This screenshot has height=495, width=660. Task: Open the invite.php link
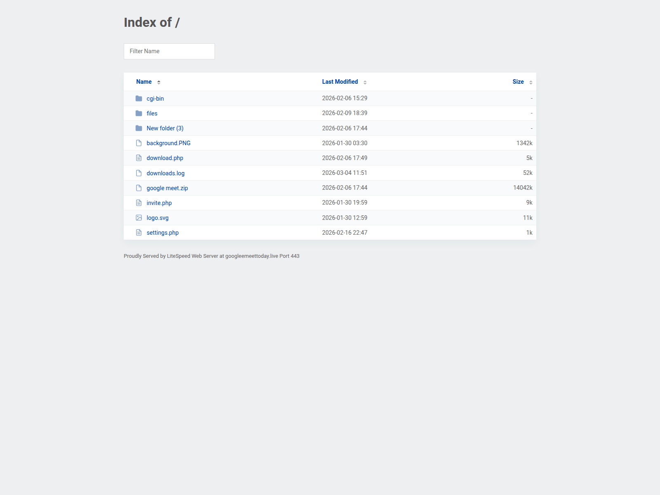tap(159, 203)
